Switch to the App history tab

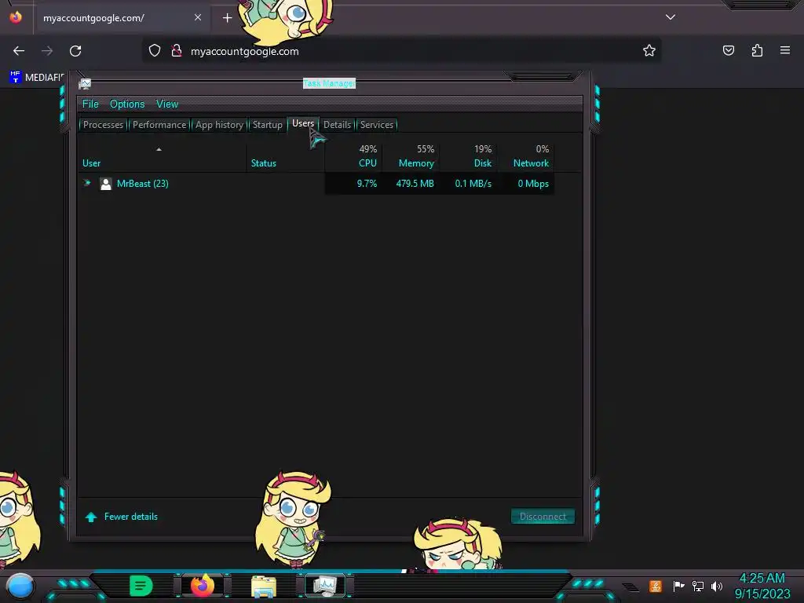[219, 125]
